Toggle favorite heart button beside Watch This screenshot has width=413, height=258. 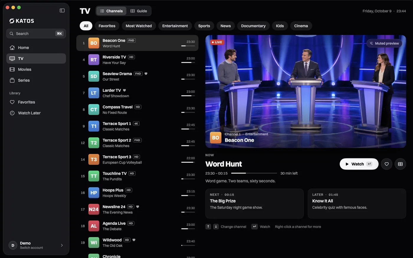pos(386,164)
